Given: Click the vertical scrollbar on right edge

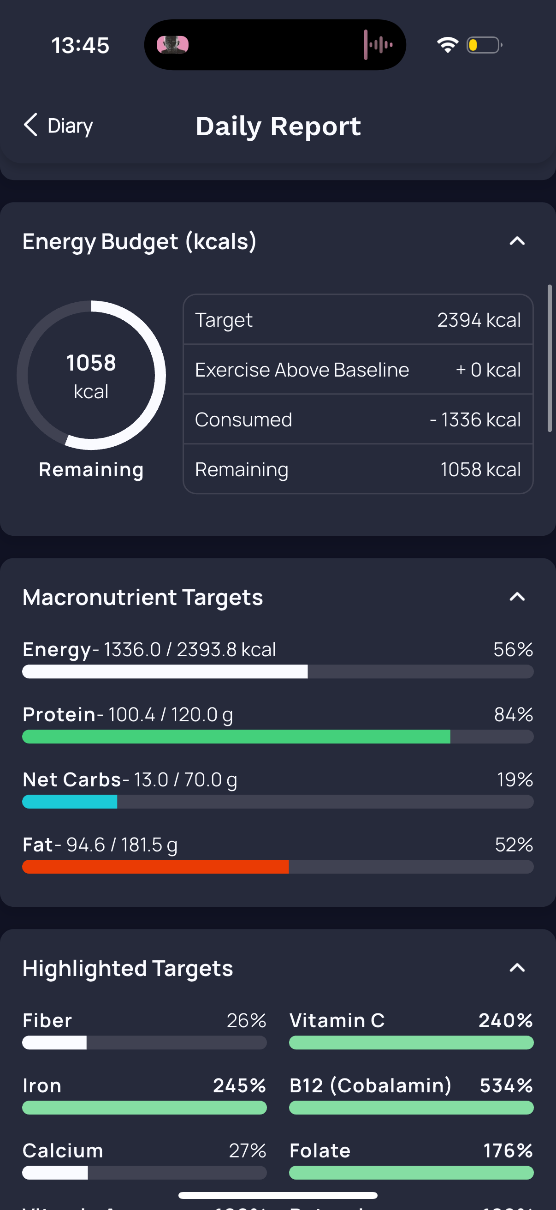Looking at the screenshot, I should click(x=550, y=358).
